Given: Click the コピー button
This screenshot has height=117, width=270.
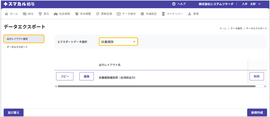Looking at the screenshot, I should pos(65,76).
